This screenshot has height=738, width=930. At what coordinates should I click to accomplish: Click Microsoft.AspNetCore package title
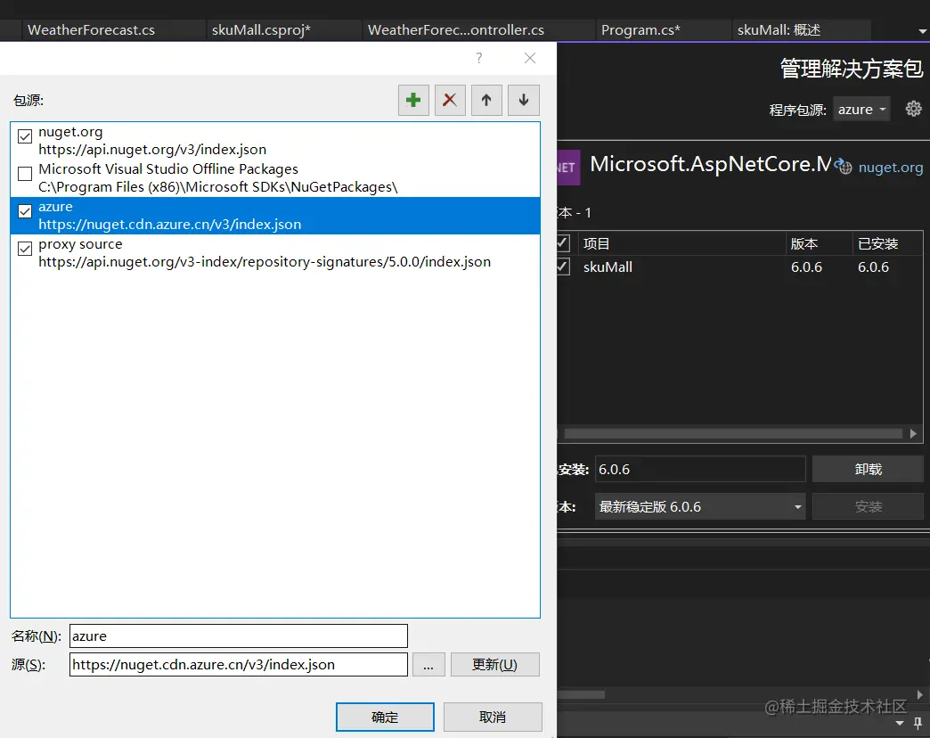tap(711, 164)
